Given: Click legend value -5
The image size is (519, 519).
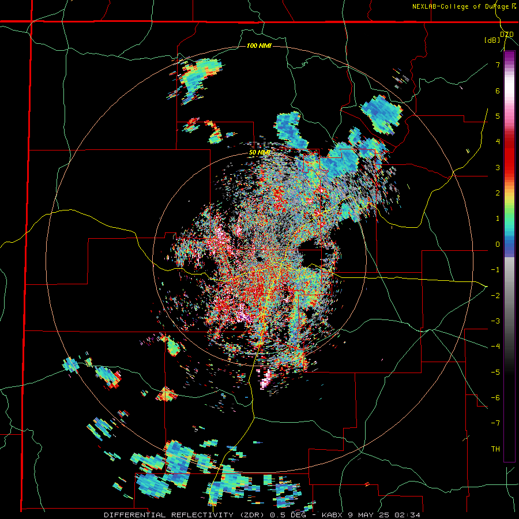Looking at the screenshot, I should tap(495, 372).
